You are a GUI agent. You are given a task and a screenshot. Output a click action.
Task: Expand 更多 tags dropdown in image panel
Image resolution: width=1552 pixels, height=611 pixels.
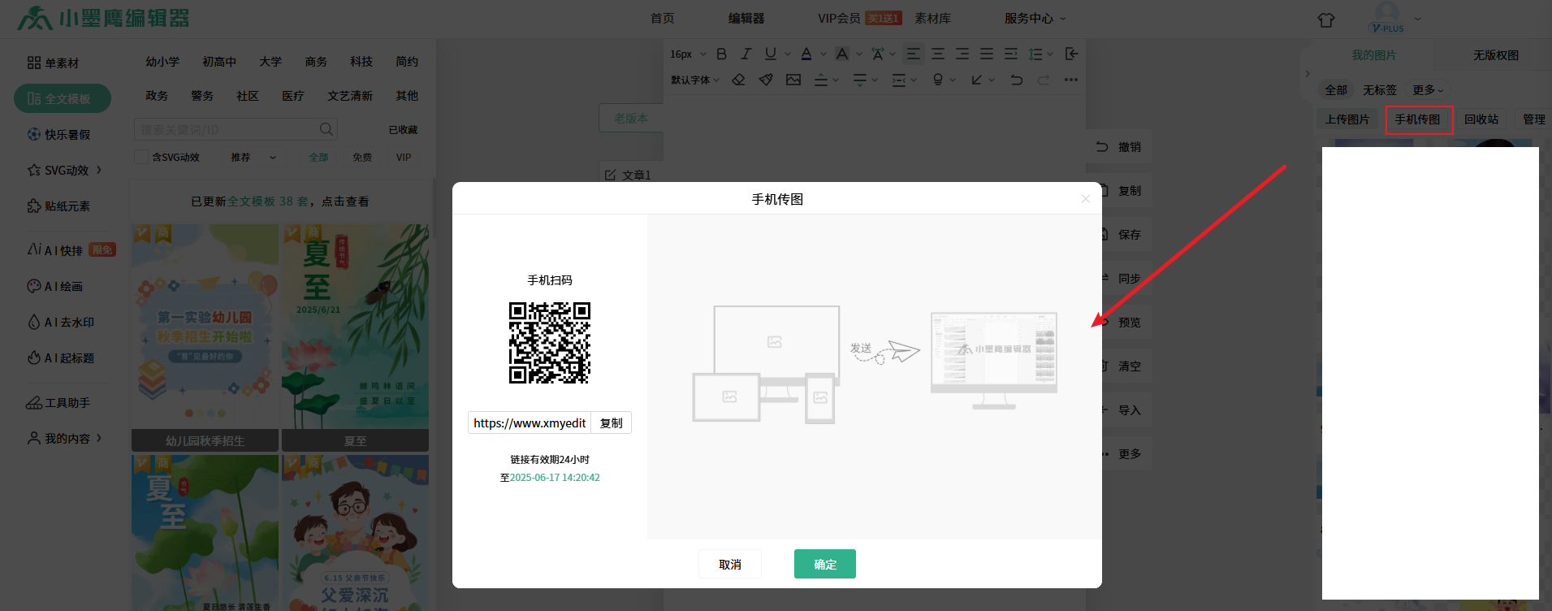click(x=1428, y=90)
